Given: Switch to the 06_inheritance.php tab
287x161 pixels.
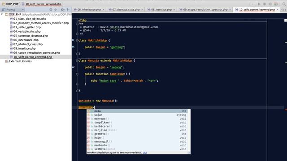Looking at the screenshot, I should (89, 9).
